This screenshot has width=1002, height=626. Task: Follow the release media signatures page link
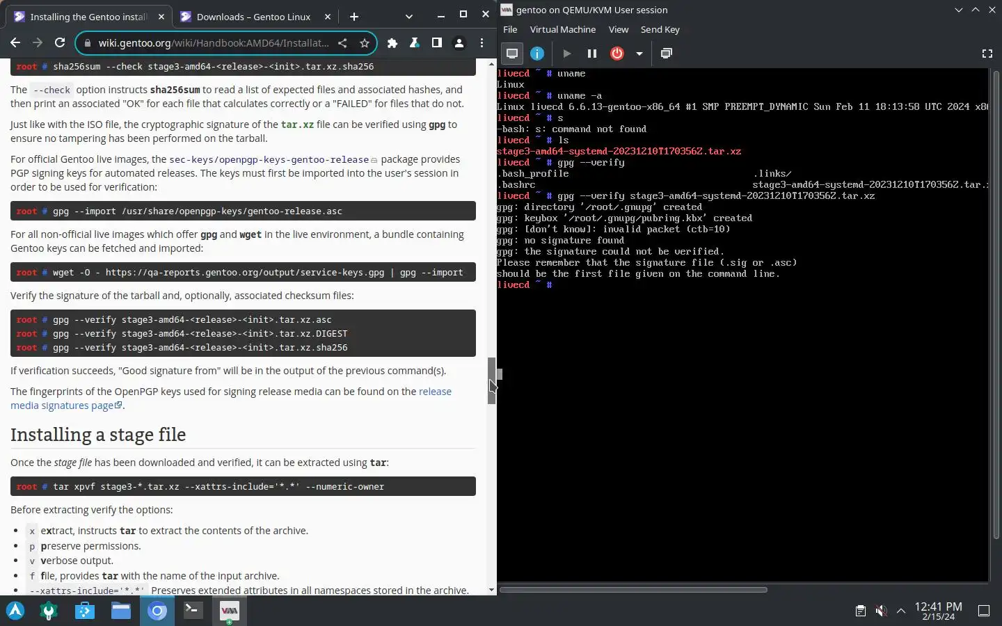pyautogui.click(x=231, y=399)
